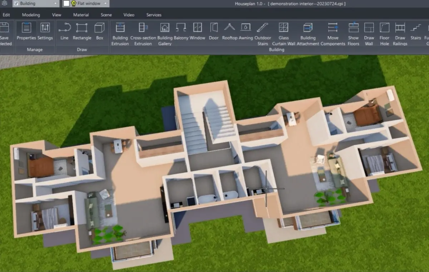
Task: Open the Building Gallery
Action: pos(165,34)
